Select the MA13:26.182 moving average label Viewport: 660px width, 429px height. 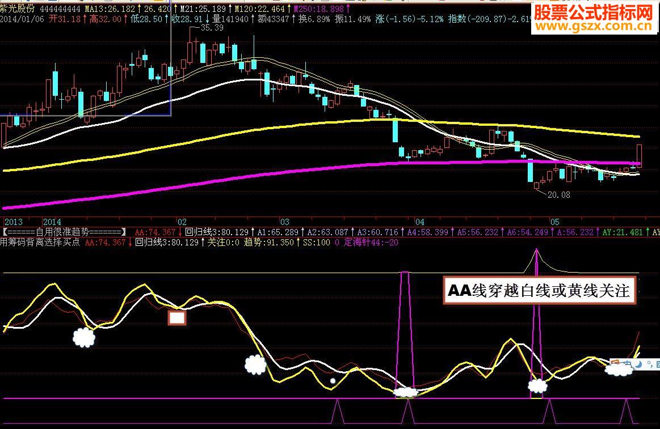110,9
